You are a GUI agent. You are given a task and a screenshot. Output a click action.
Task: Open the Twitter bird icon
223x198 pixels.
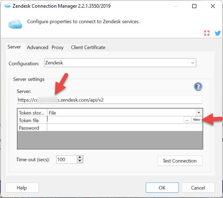pos(218,33)
